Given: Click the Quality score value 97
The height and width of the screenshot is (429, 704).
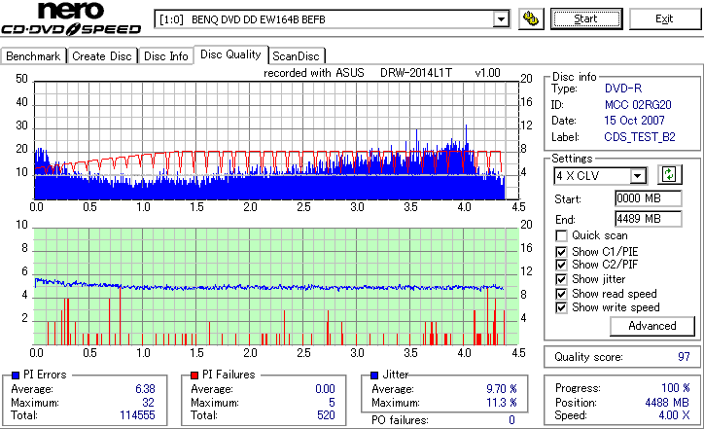Looking at the screenshot, I should point(684,357).
